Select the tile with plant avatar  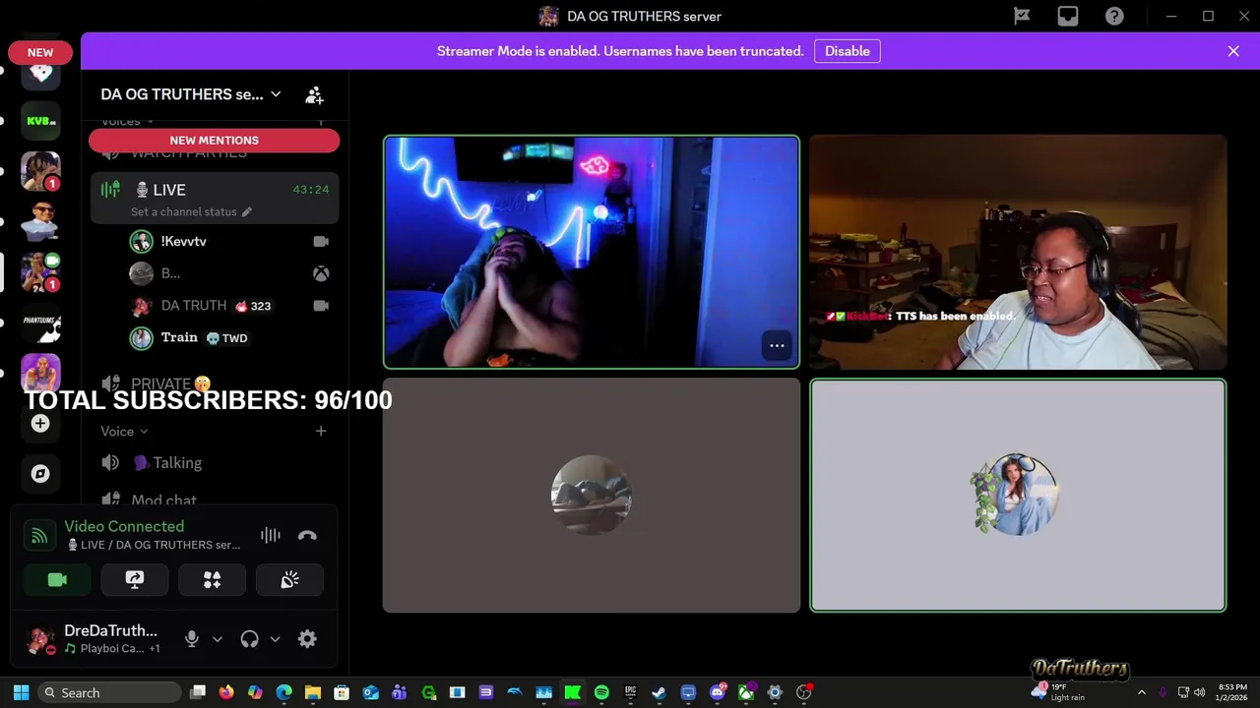pos(1018,496)
